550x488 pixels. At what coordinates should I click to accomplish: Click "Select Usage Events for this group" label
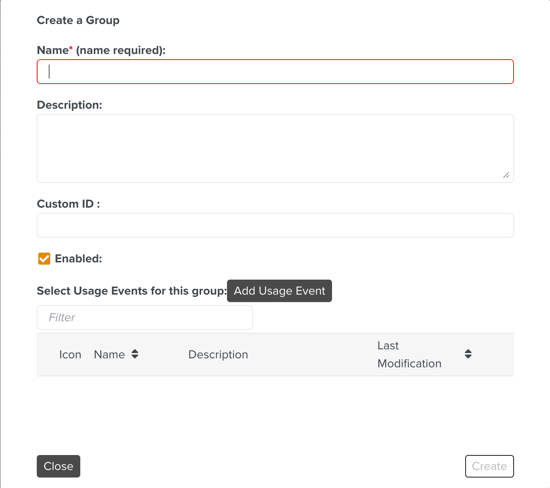click(x=132, y=291)
